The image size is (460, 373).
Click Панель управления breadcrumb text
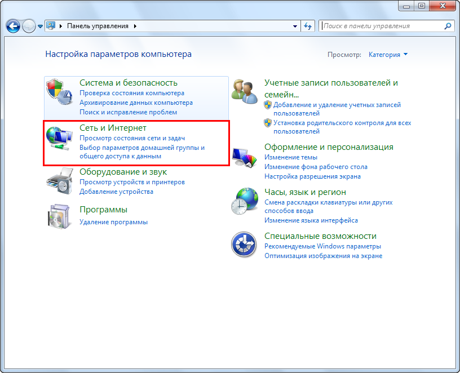(x=98, y=26)
